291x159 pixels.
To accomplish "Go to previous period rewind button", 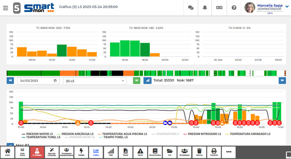I will point(11,80).
